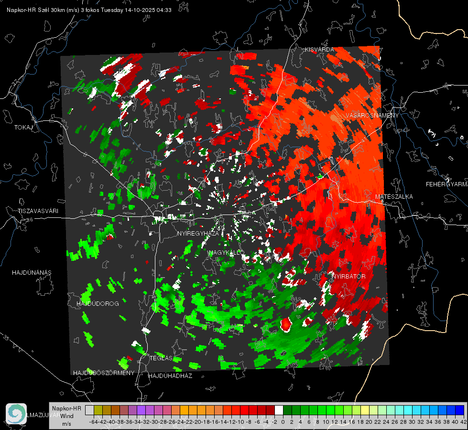The height and width of the screenshot is (430, 468).
Task: Click the white zero-velocity swatch in the legend
Action: coord(279,410)
